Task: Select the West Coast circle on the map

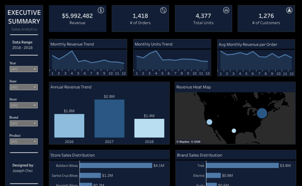Action: [209, 122]
